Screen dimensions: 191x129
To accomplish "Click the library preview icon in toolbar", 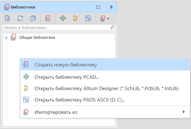I will pos(8,18).
